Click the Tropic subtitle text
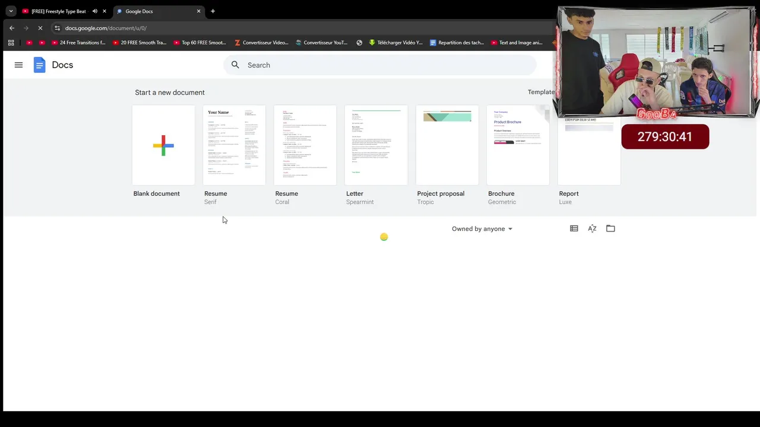 click(426, 202)
